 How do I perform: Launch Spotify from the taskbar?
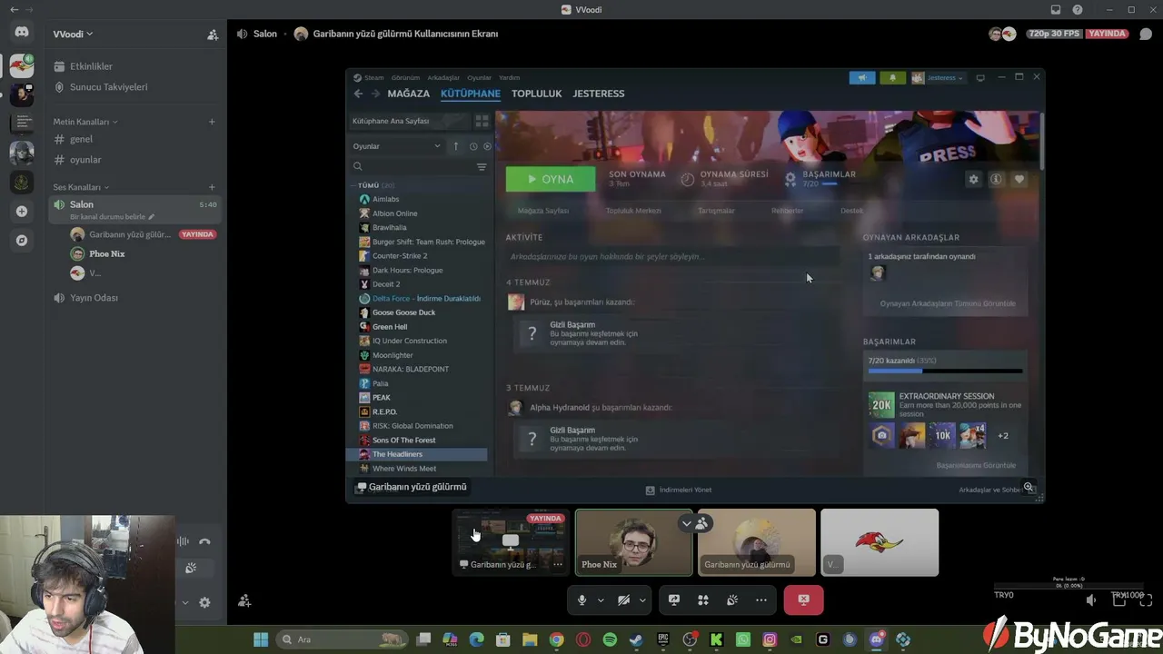610,639
